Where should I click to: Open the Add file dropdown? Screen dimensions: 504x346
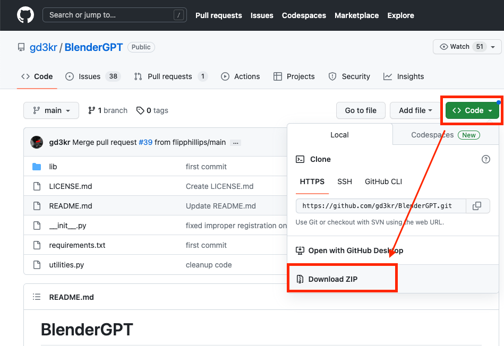coord(415,110)
